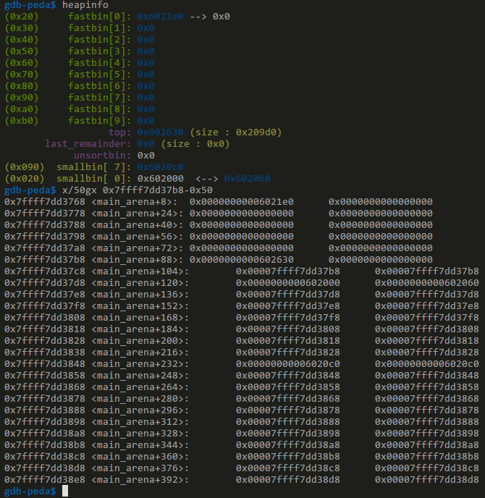Viewport: 485px width, 498px height.
Task: Click the '<main_arena+280>:' symbol
Action: click(x=140, y=399)
